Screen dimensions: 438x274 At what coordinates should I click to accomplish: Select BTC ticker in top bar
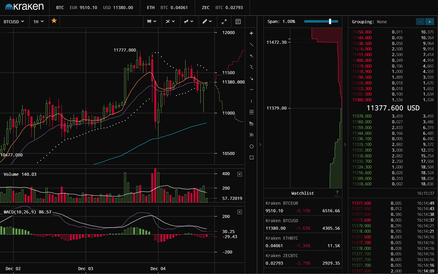pos(60,8)
